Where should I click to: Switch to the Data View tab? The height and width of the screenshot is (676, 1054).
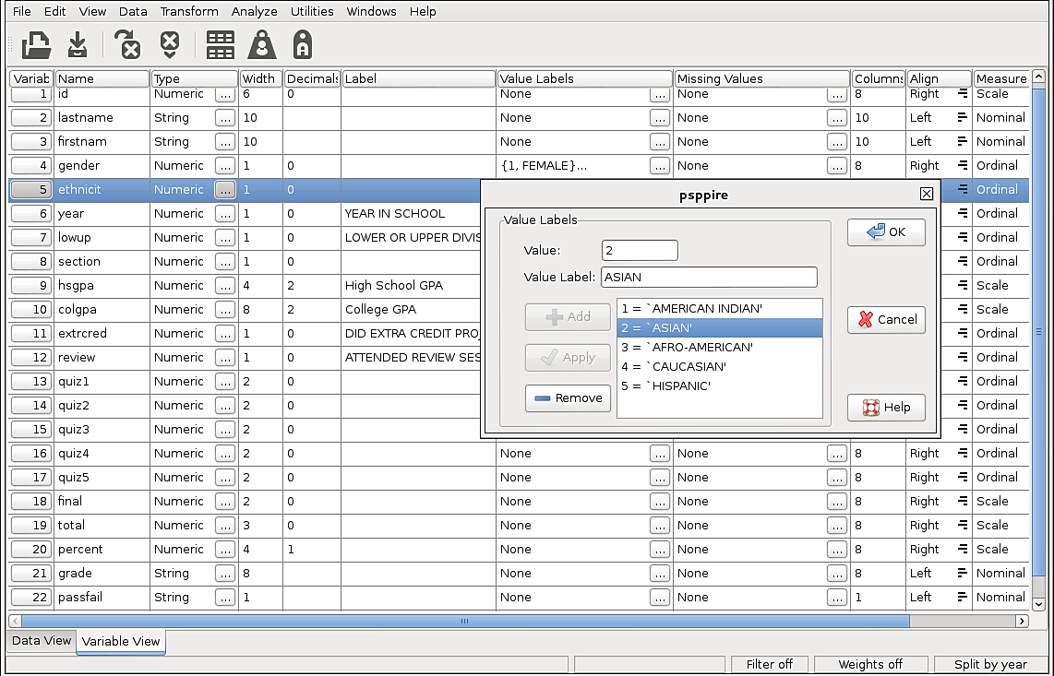[x=42, y=640]
